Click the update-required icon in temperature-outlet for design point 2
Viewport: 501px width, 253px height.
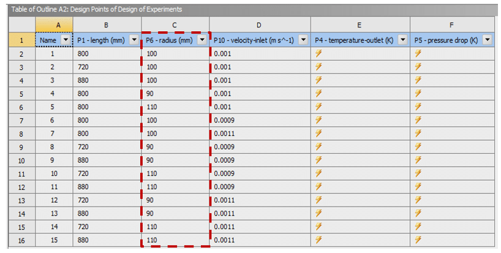(x=318, y=67)
